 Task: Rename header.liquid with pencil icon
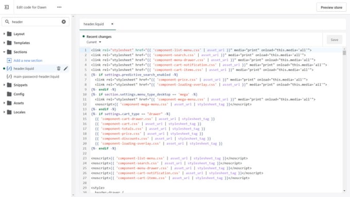tap(66, 68)
